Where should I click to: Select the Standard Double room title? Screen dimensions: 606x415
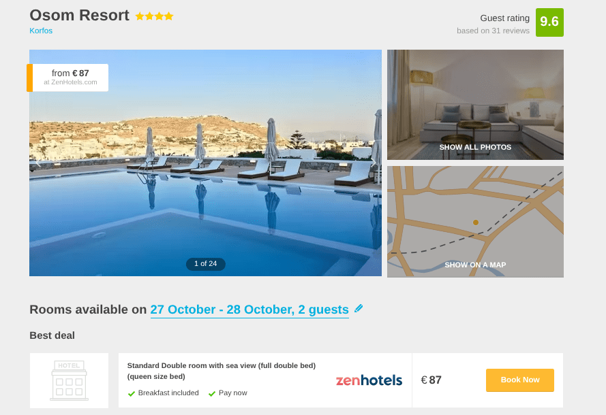[x=221, y=370]
